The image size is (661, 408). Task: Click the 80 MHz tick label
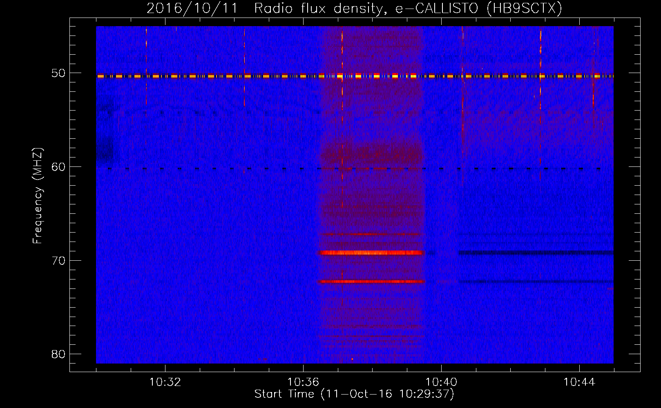58,354
